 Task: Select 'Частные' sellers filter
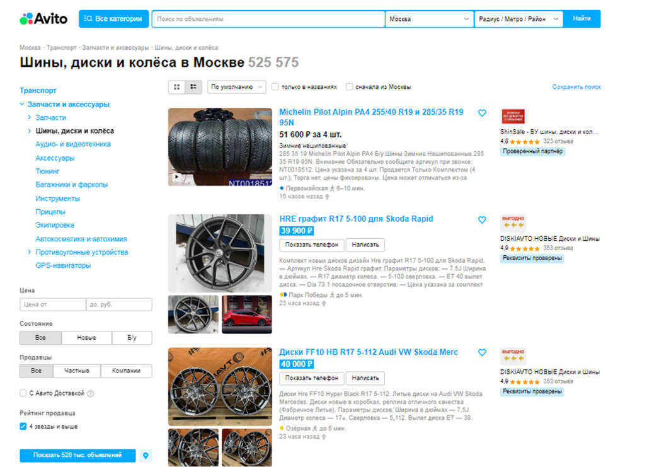77,371
